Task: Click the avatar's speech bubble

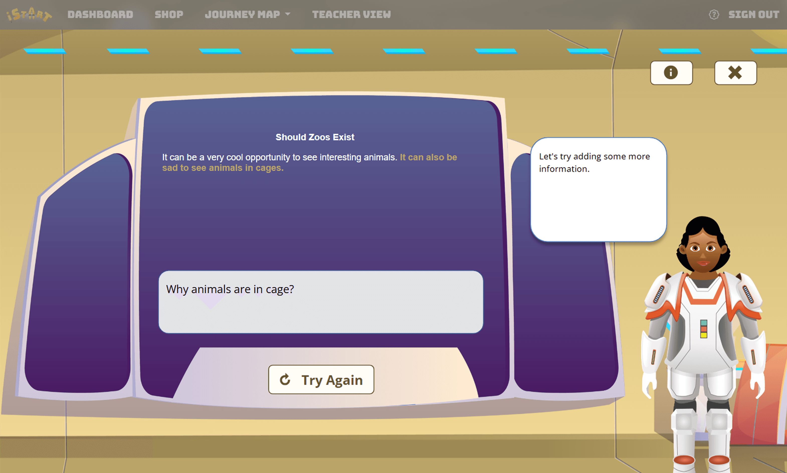Action: (x=598, y=190)
